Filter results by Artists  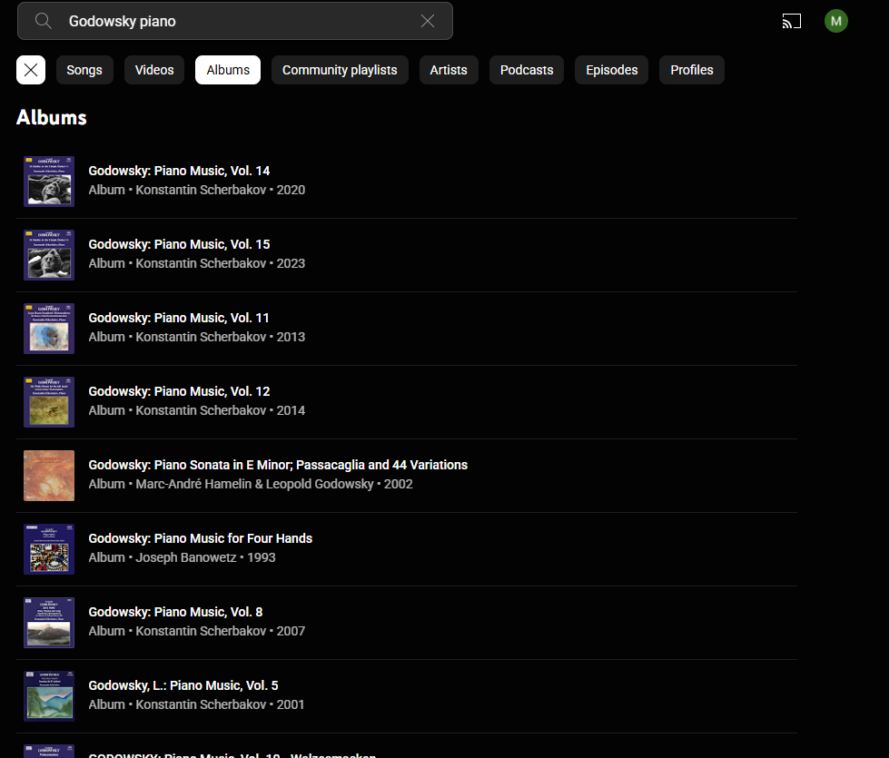click(449, 70)
